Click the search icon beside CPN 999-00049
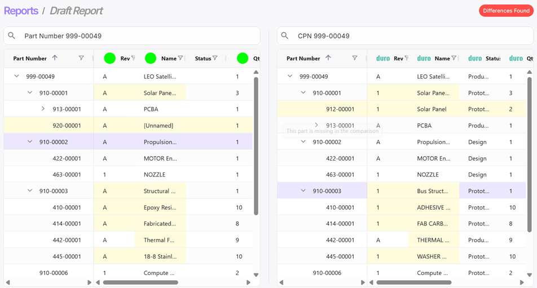 (285, 36)
